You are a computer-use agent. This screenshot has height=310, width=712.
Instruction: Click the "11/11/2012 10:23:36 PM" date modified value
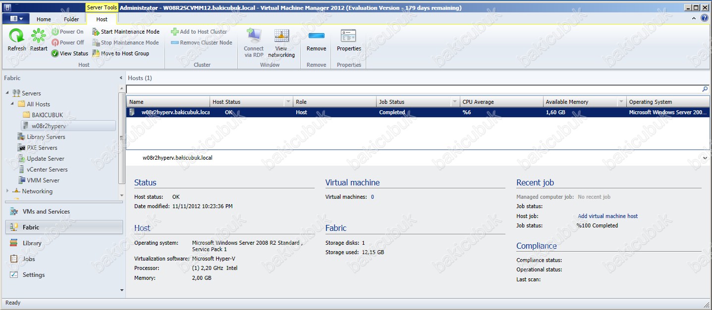202,206
